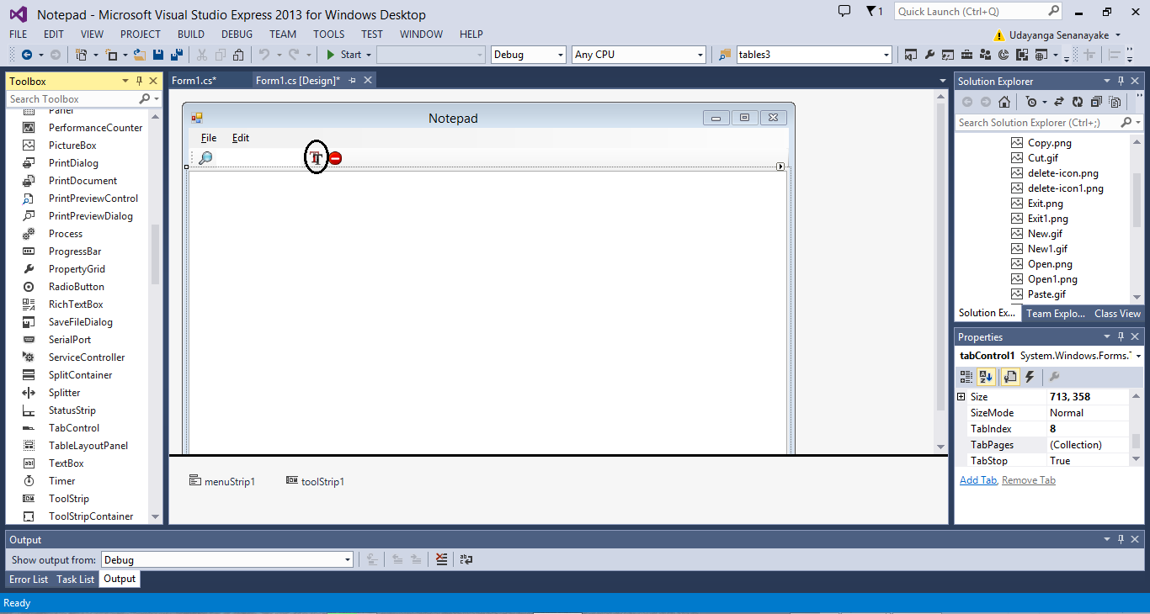Select Open.png in Solution Explorer
1150x614 pixels.
1052,263
